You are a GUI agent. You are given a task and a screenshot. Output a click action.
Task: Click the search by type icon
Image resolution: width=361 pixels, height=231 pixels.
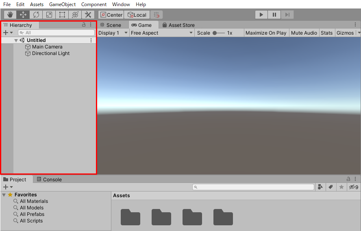pyautogui.click(x=320, y=187)
